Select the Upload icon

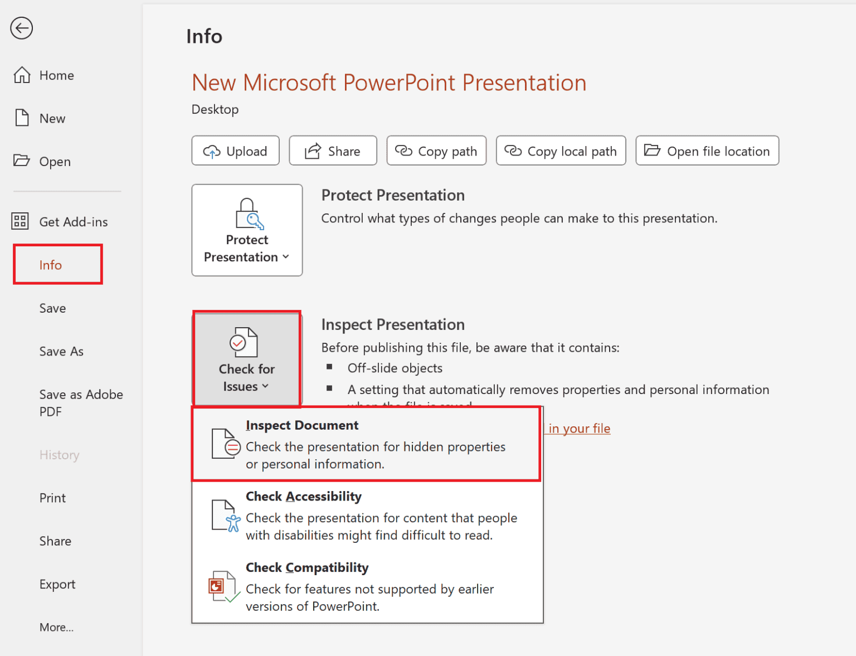(212, 150)
